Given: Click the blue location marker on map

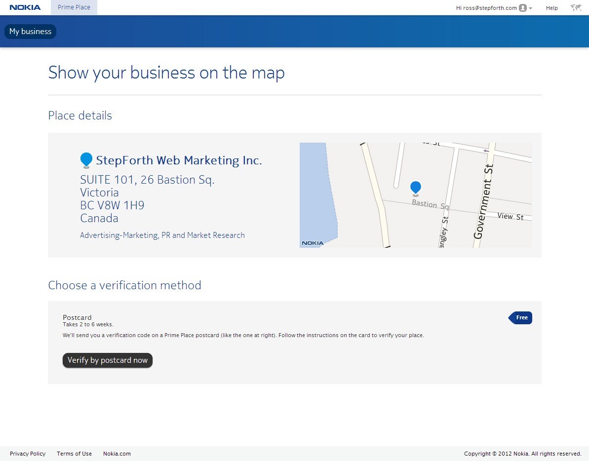Looking at the screenshot, I should point(416,187).
